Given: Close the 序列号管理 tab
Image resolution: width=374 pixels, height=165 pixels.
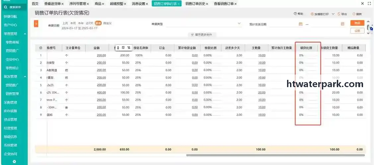Looking at the screenshot, I should point(88,4).
